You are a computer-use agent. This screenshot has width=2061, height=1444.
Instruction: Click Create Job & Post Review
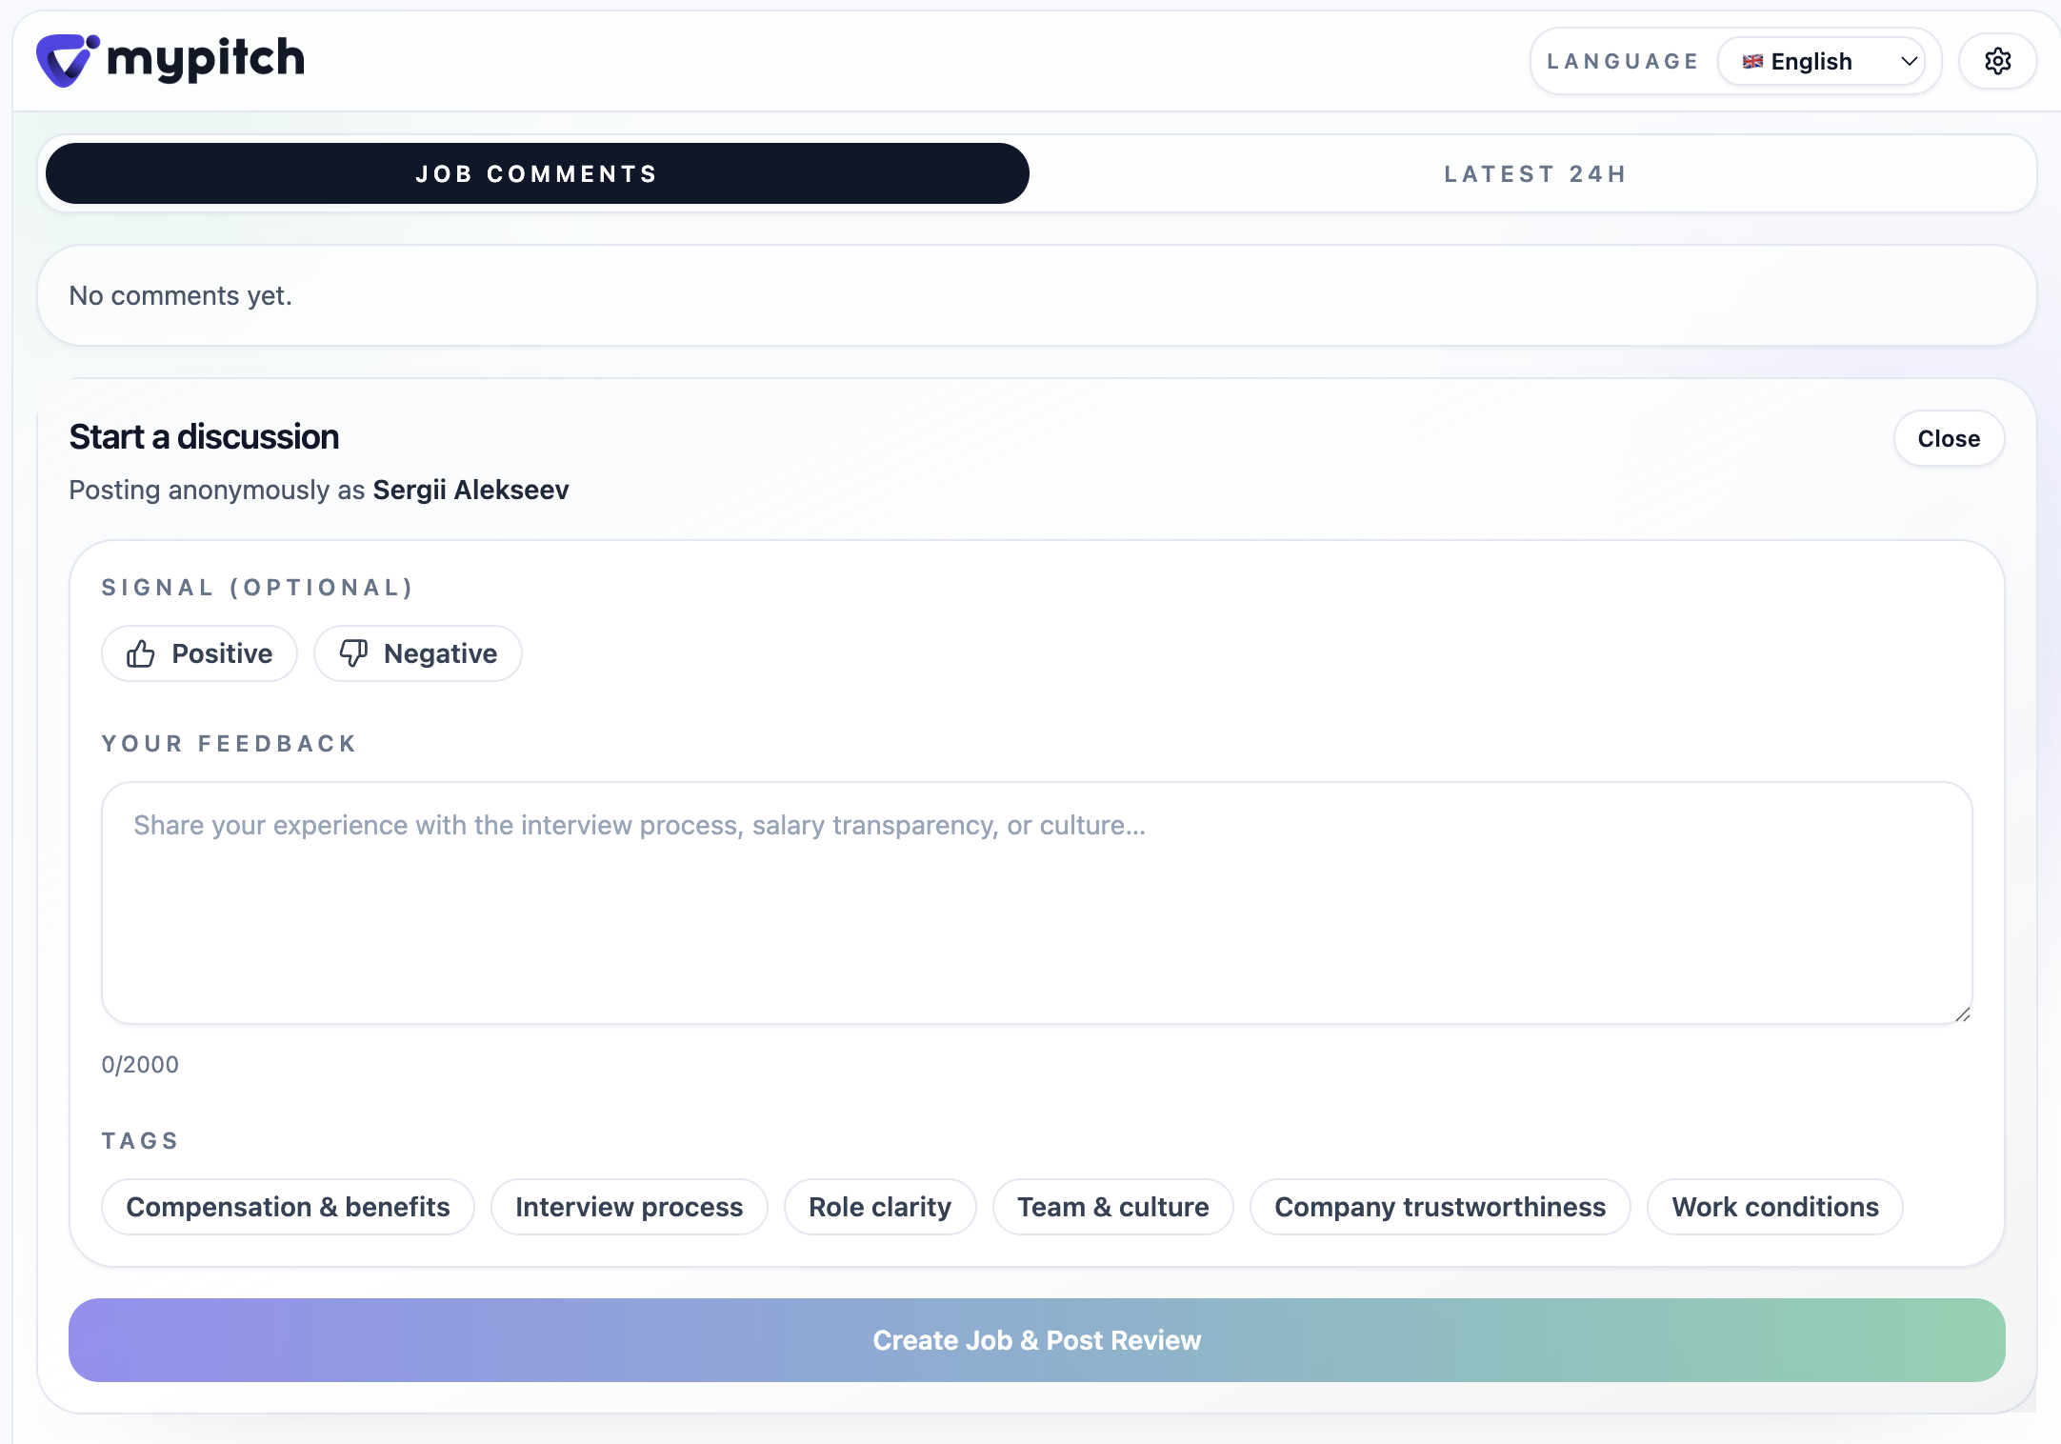click(1037, 1340)
